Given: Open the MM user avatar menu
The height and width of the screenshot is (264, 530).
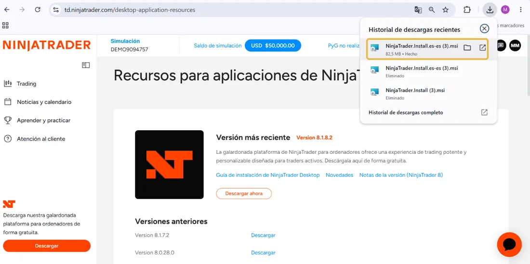Looking at the screenshot, I should point(515,45).
